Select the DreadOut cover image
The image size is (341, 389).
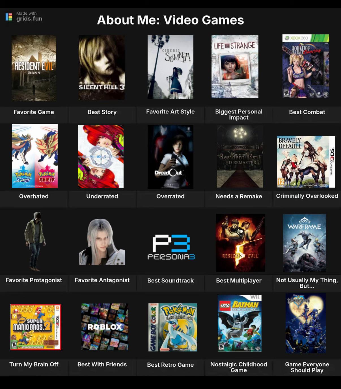(x=170, y=157)
